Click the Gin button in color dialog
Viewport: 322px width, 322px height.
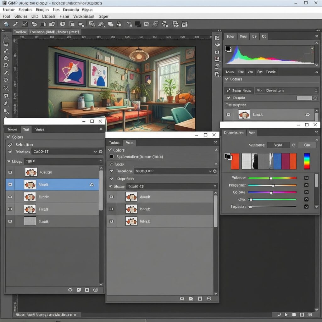coord(307,145)
